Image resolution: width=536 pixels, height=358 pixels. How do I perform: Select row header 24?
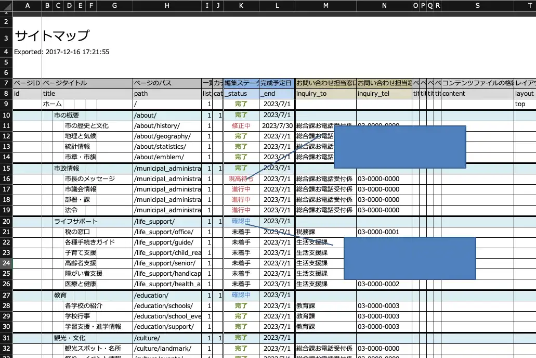(x=5, y=263)
